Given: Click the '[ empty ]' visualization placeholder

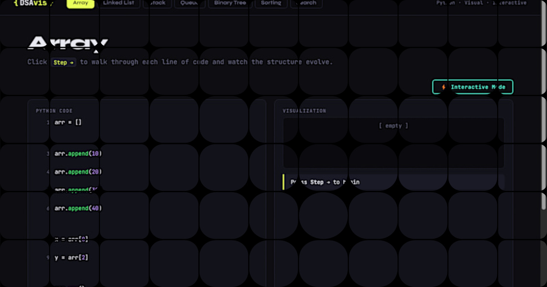Looking at the screenshot, I should coord(393,126).
